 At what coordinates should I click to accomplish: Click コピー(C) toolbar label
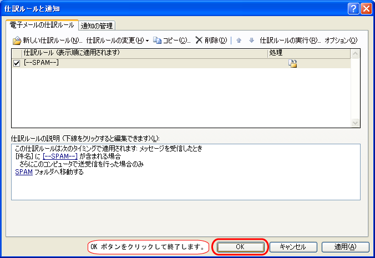coord(176,40)
